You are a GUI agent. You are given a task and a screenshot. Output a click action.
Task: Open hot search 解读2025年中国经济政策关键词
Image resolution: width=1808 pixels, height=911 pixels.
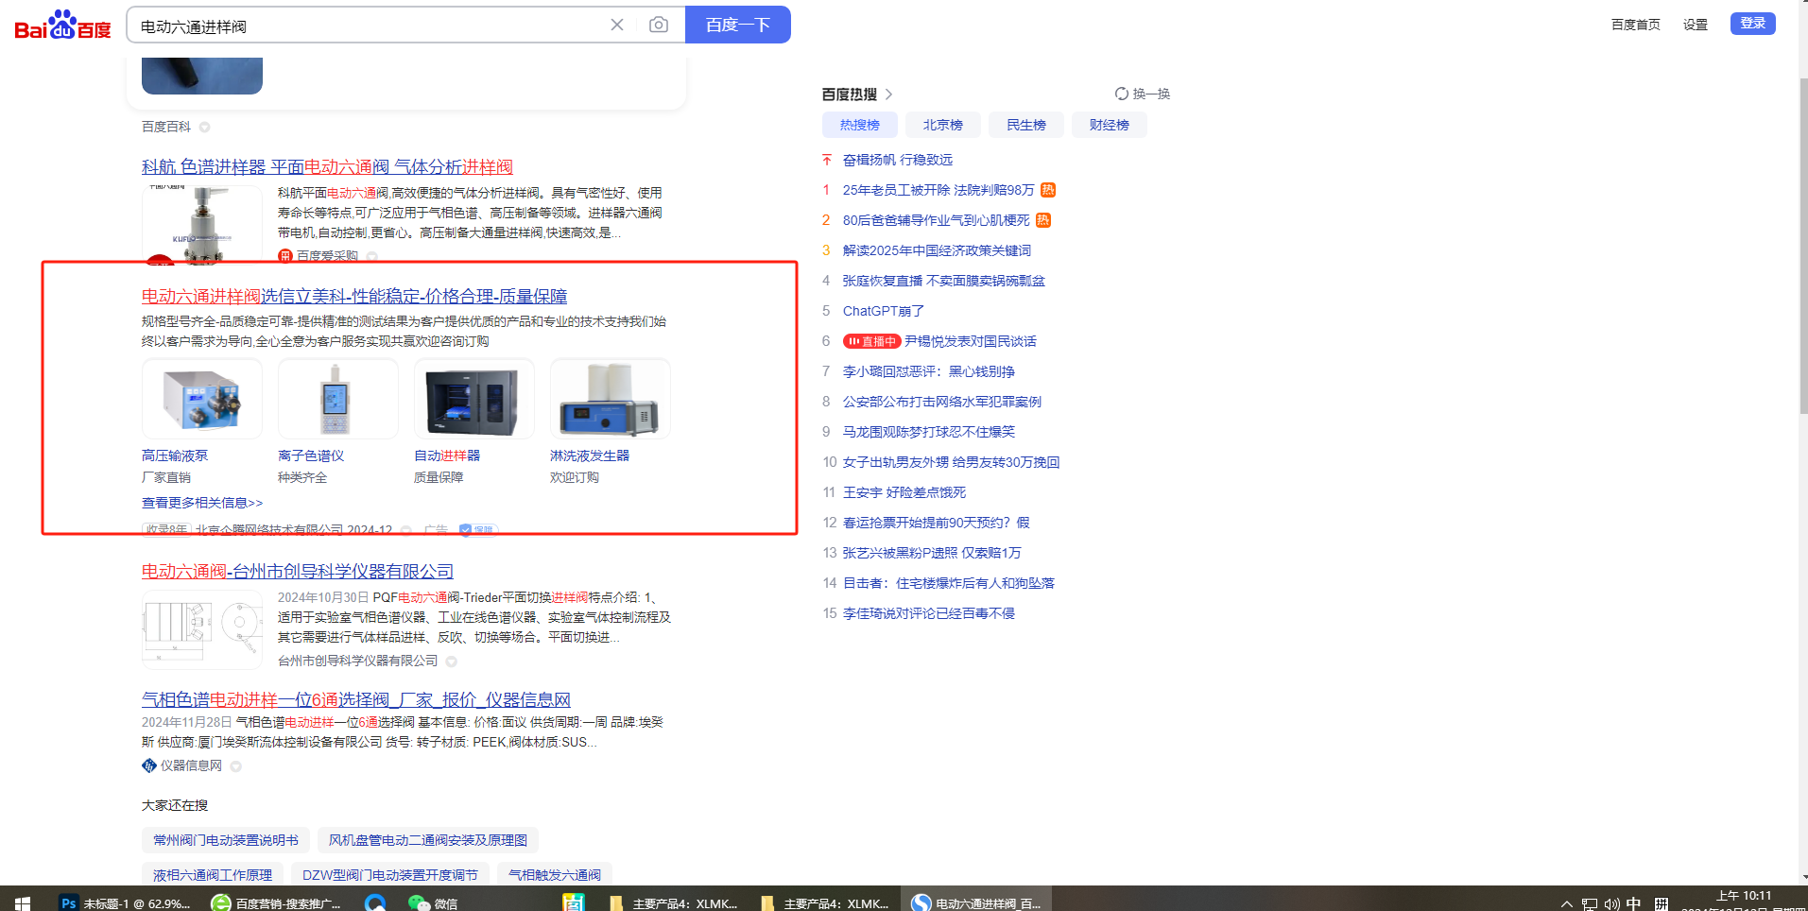[x=937, y=250]
